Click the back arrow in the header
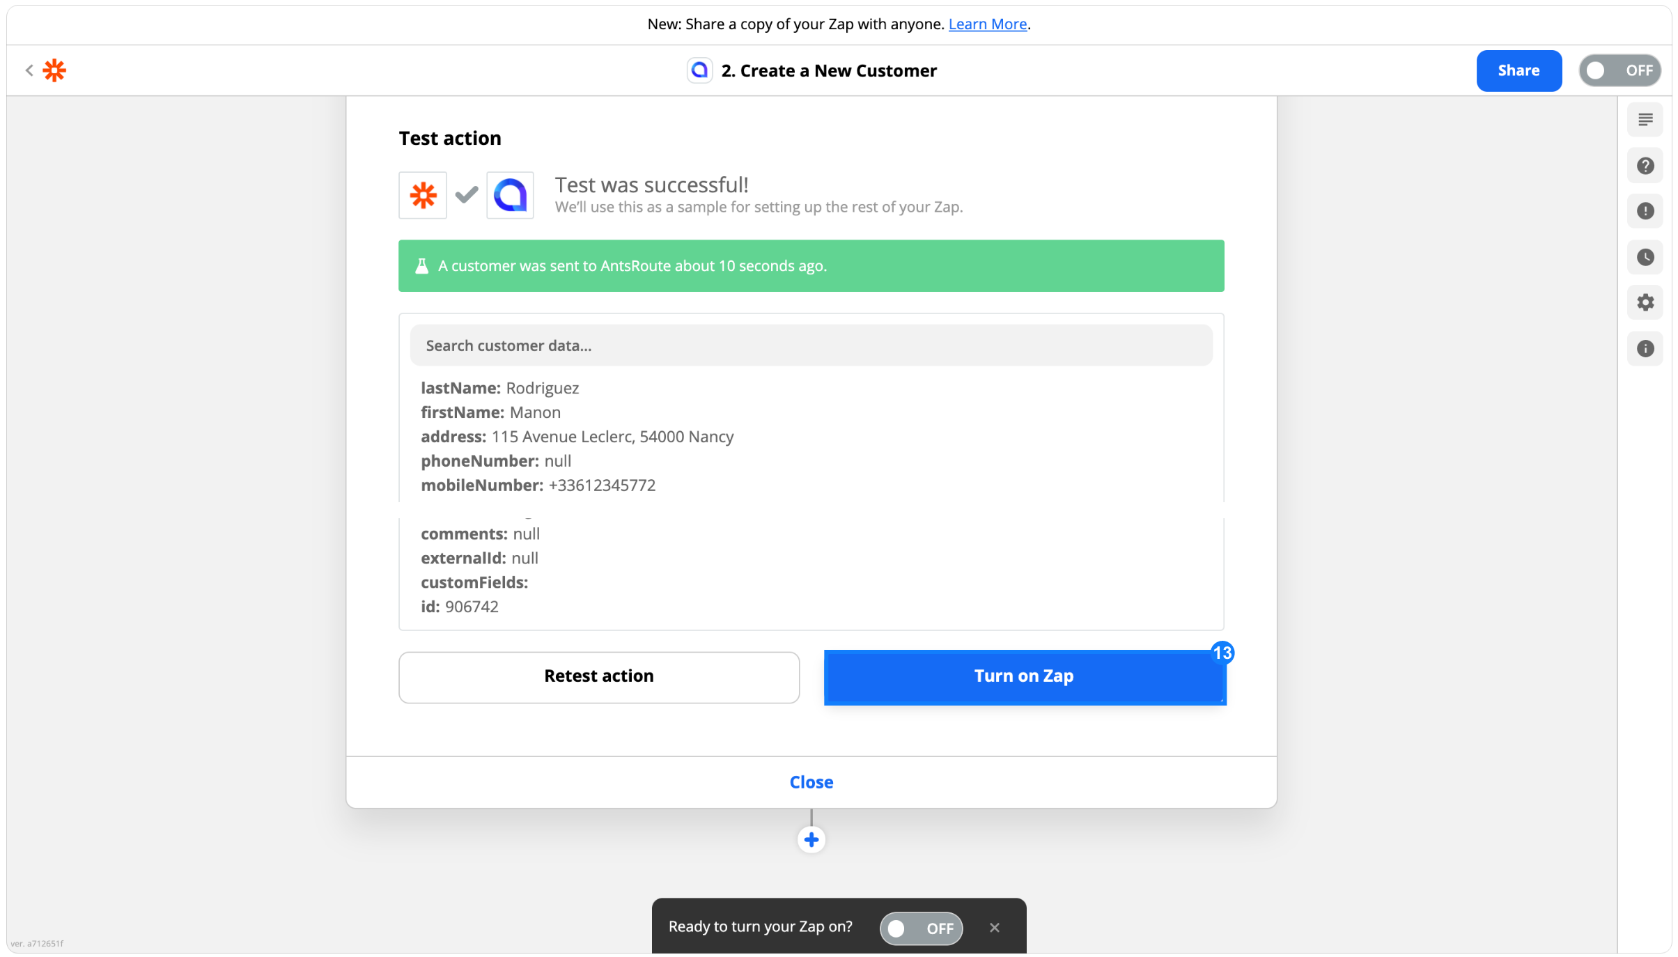Viewport: 1678px width, 957px height. pyautogui.click(x=29, y=70)
